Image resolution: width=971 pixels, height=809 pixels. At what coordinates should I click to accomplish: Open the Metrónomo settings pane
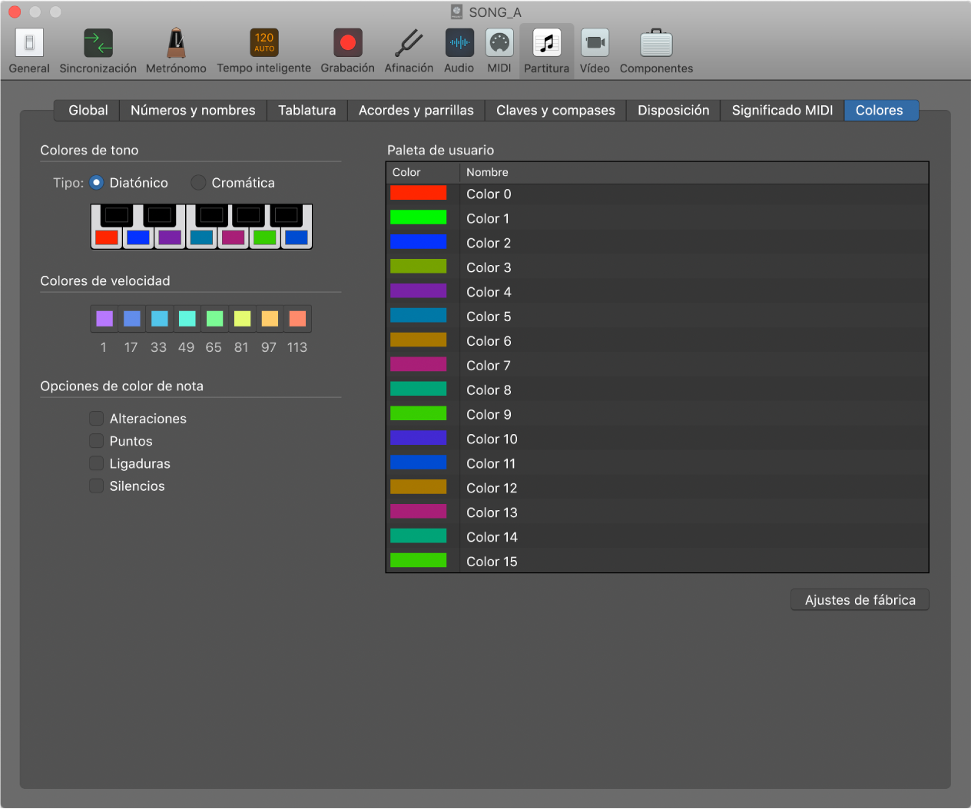coord(176,51)
